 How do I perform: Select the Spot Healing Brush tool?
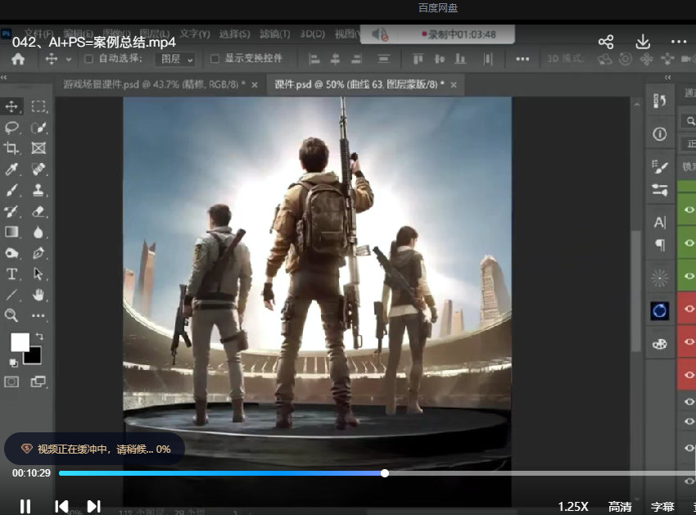tap(38, 169)
